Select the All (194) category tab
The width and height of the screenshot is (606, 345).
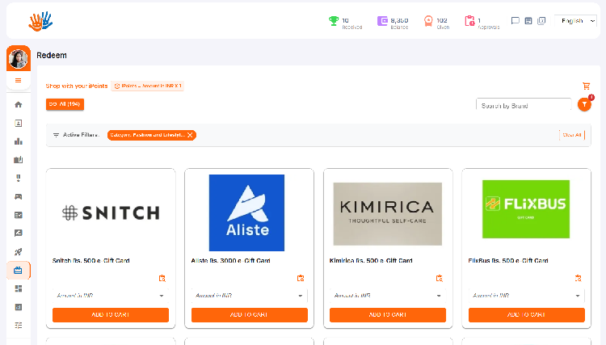(x=65, y=104)
